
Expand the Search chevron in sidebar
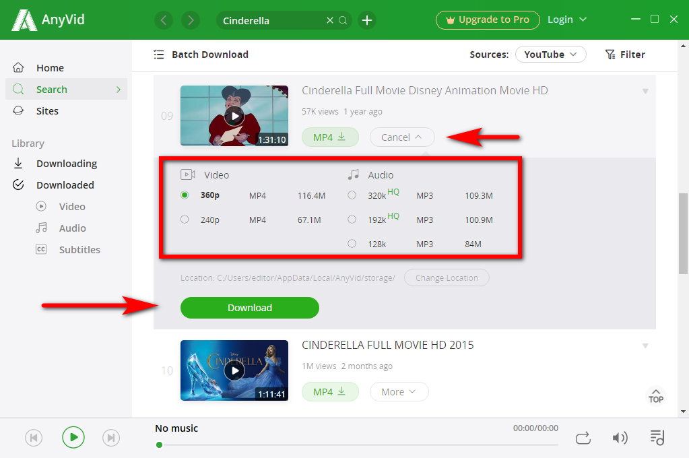(119, 89)
